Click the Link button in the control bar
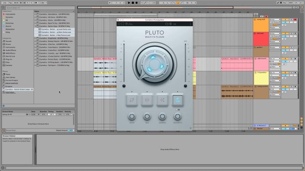 (x=5, y=3)
